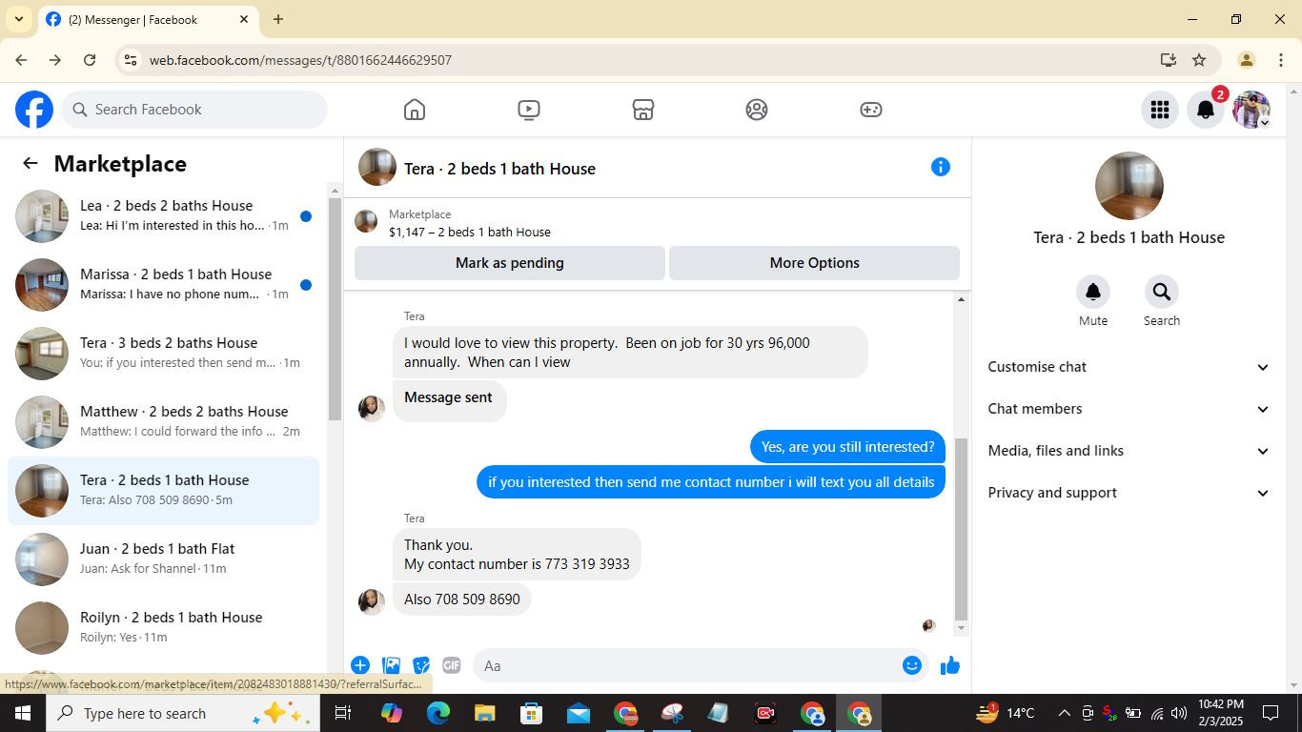The width and height of the screenshot is (1302, 732).
Task: Open File Explorer from taskbar
Action: point(484,713)
